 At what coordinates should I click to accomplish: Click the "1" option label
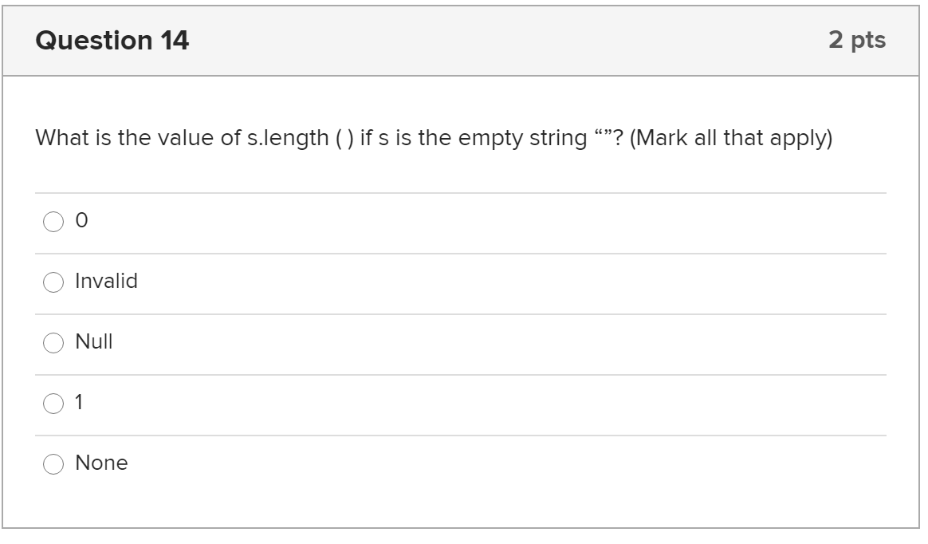(80, 402)
